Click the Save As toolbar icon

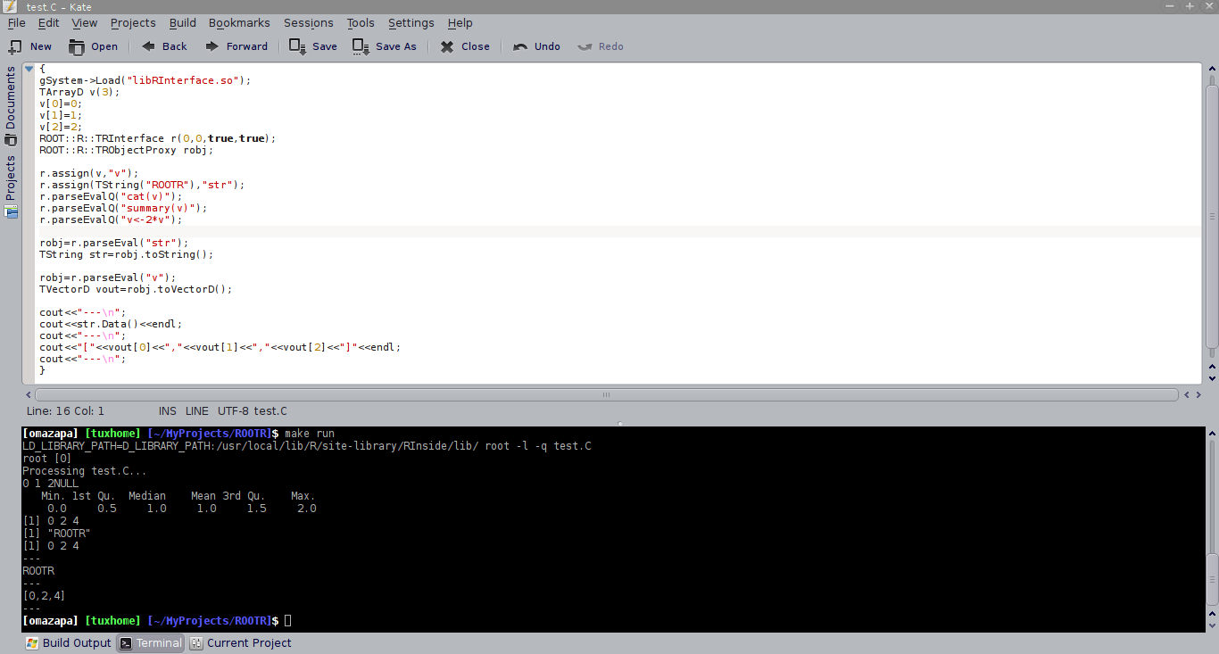(361, 46)
